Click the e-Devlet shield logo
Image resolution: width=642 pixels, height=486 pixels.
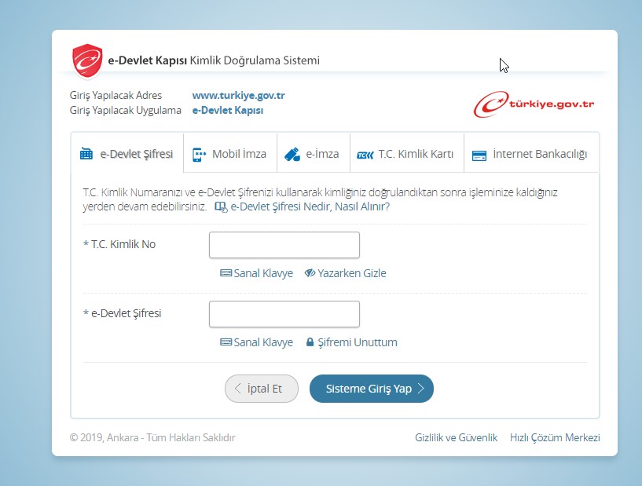87,60
